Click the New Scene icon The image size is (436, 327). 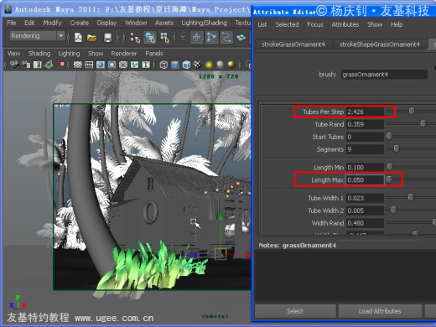78,37
